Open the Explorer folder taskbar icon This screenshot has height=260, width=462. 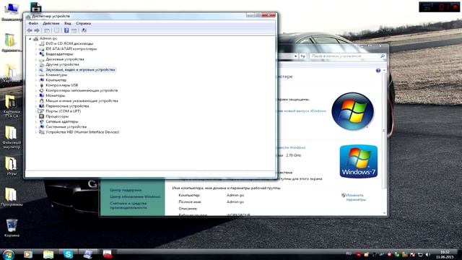point(48,254)
